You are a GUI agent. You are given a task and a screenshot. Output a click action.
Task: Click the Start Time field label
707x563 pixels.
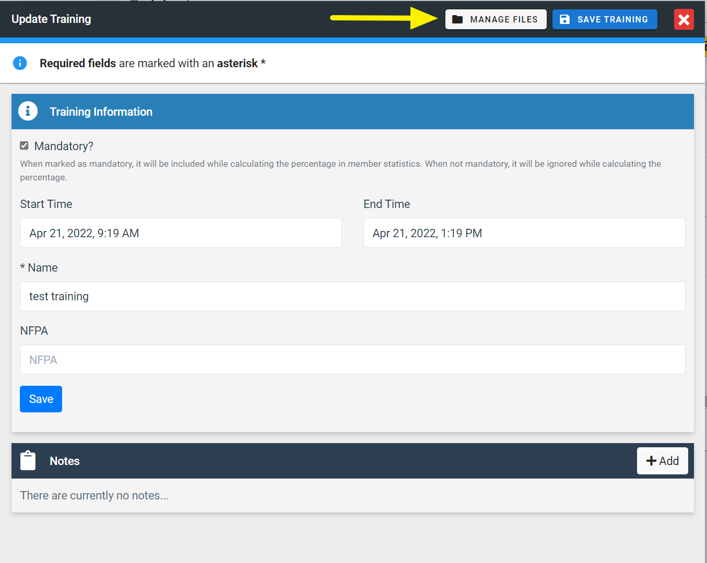(46, 204)
